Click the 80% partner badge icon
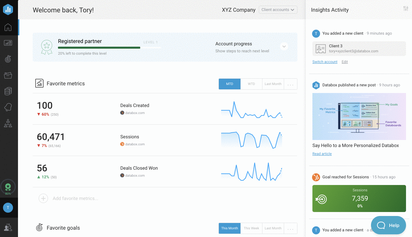412x237 pixels. coord(8,188)
